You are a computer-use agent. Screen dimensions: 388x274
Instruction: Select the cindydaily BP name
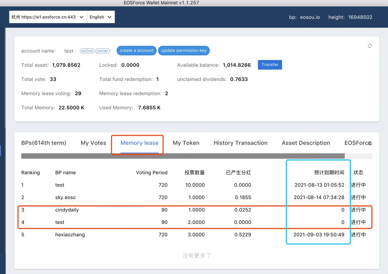point(67,210)
